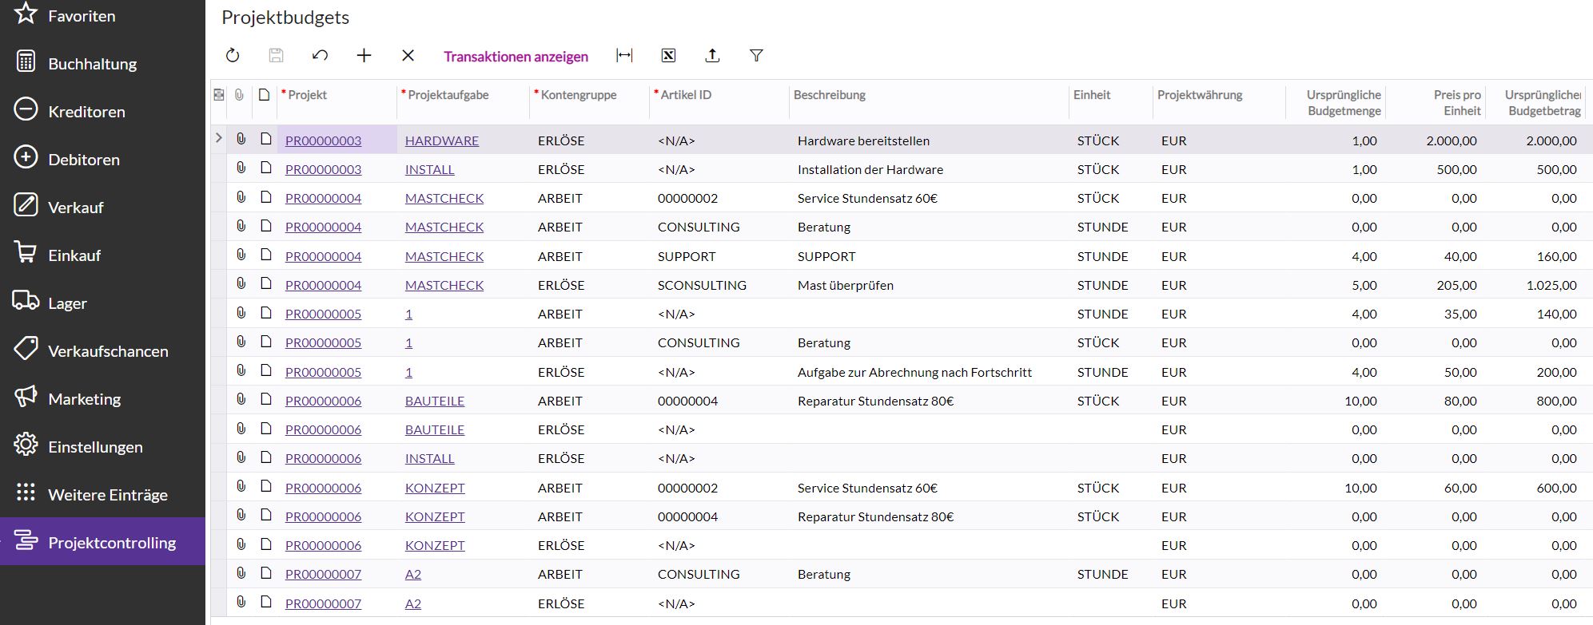Select budget amount 600,00 cell
Image resolution: width=1593 pixels, height=625 pixels.
click(x=1556, y=488)
